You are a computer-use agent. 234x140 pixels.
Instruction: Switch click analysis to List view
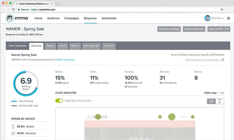(222, 93)
